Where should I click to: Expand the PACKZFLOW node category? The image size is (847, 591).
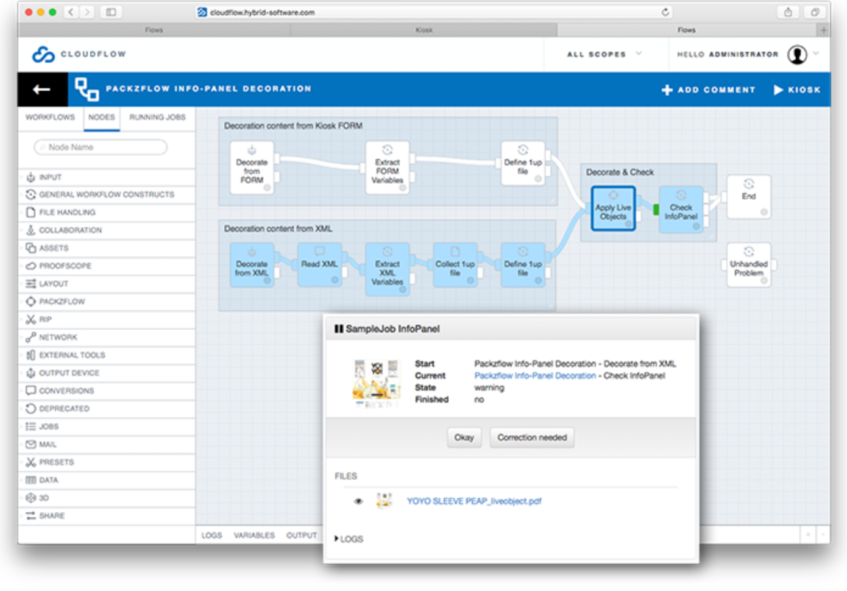(x=62, y=302)
